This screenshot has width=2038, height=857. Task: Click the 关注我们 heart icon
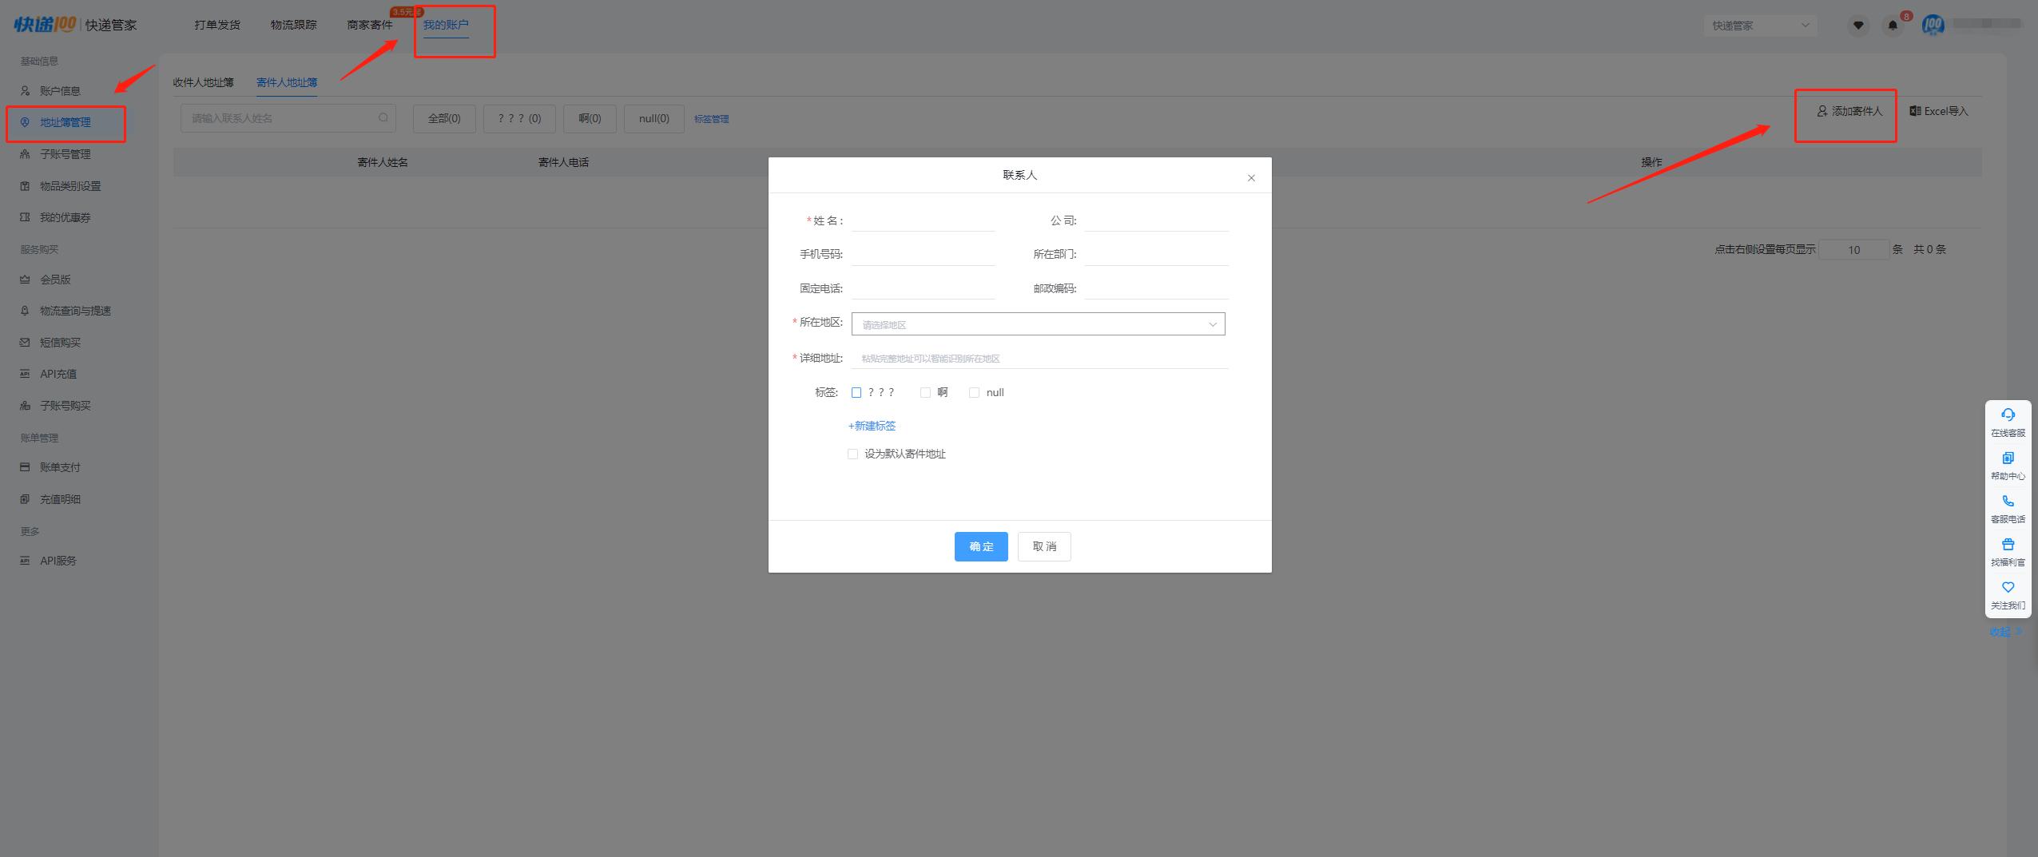pos(2008,588)
